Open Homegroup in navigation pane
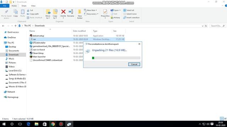The image size is (227, 127). 13,97
